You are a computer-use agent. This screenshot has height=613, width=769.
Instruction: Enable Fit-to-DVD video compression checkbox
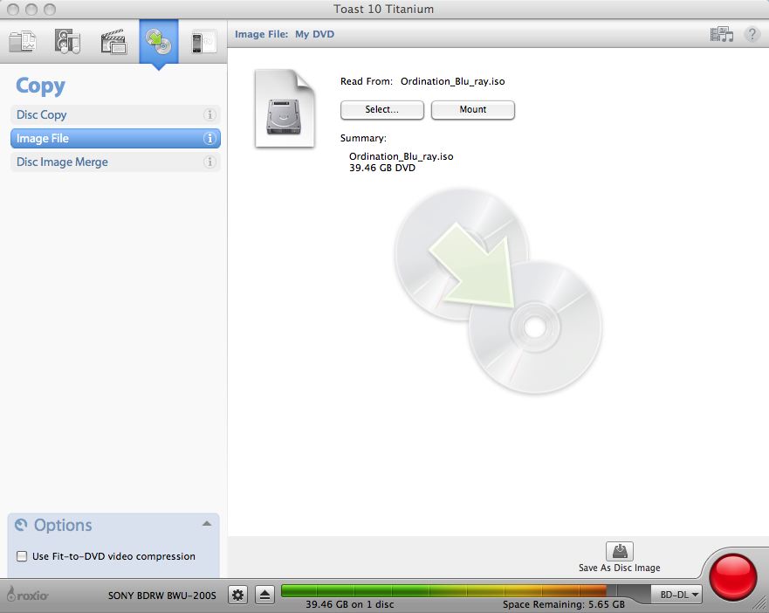(22, 556)
